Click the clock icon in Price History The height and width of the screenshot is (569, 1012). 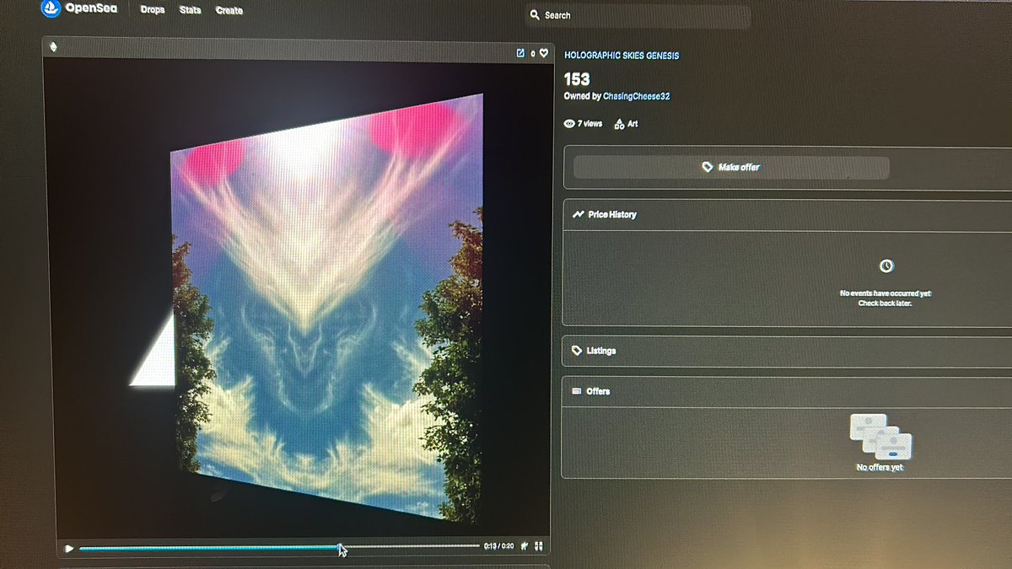pyautogui.click(x=886, y=266)
